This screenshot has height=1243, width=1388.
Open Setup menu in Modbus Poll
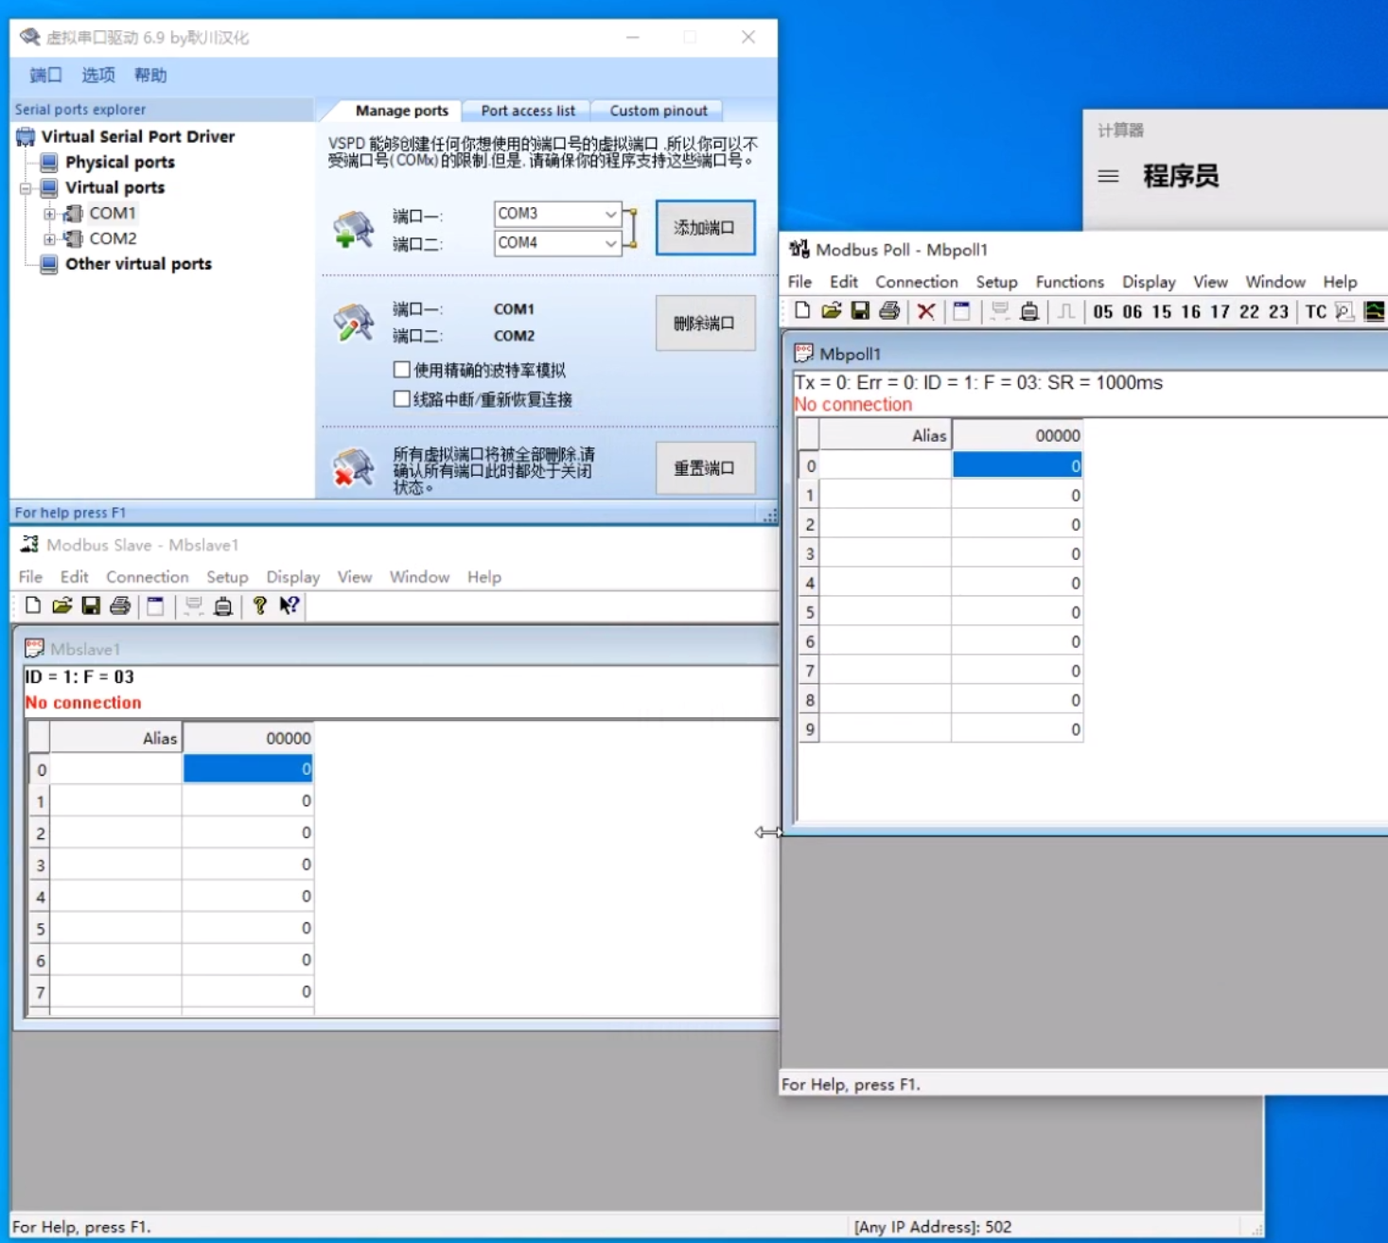[x=997, y=282]
